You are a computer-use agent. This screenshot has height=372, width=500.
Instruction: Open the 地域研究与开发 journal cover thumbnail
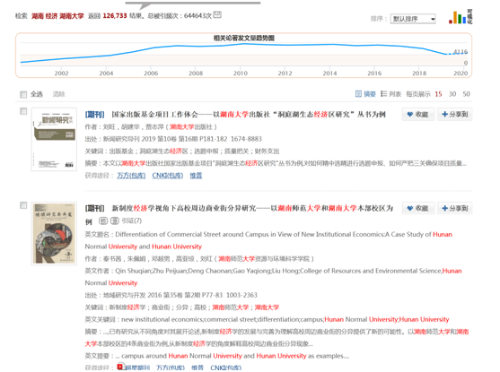click(x=54, y=233)
